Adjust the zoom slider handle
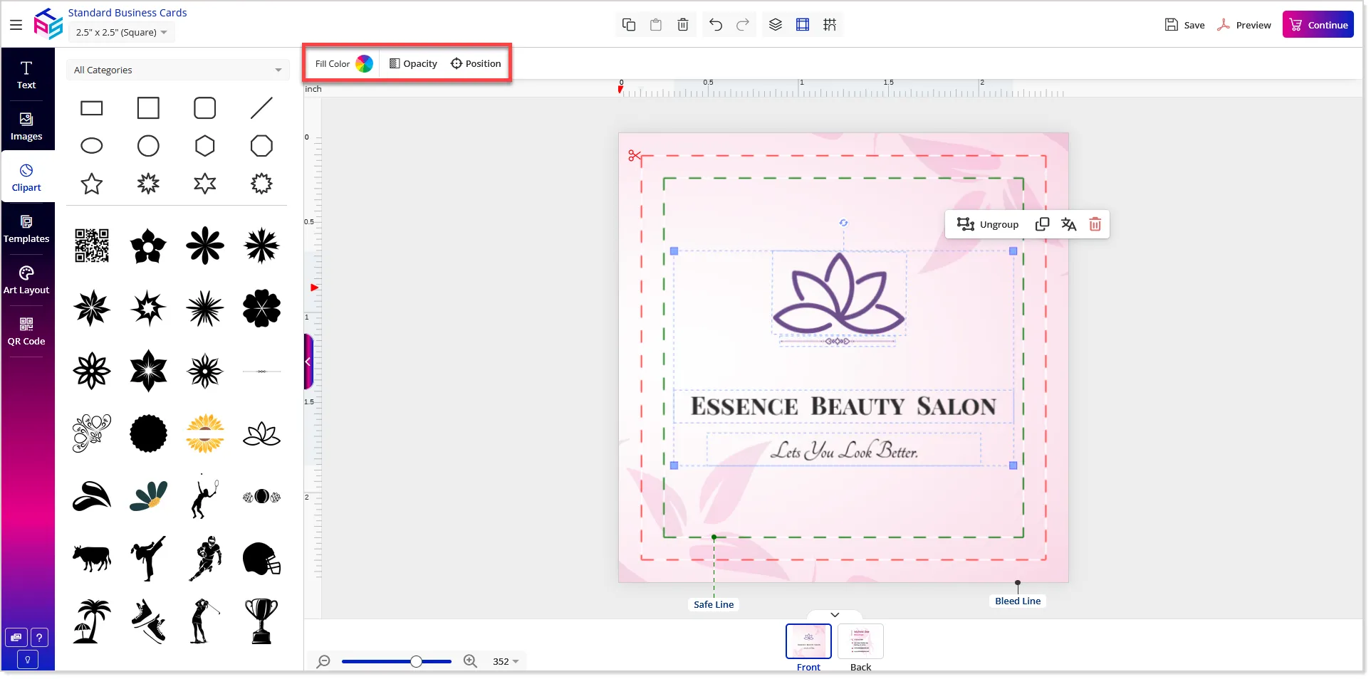Viewport: 1371px width, 679px height. [x=416, y=661]
